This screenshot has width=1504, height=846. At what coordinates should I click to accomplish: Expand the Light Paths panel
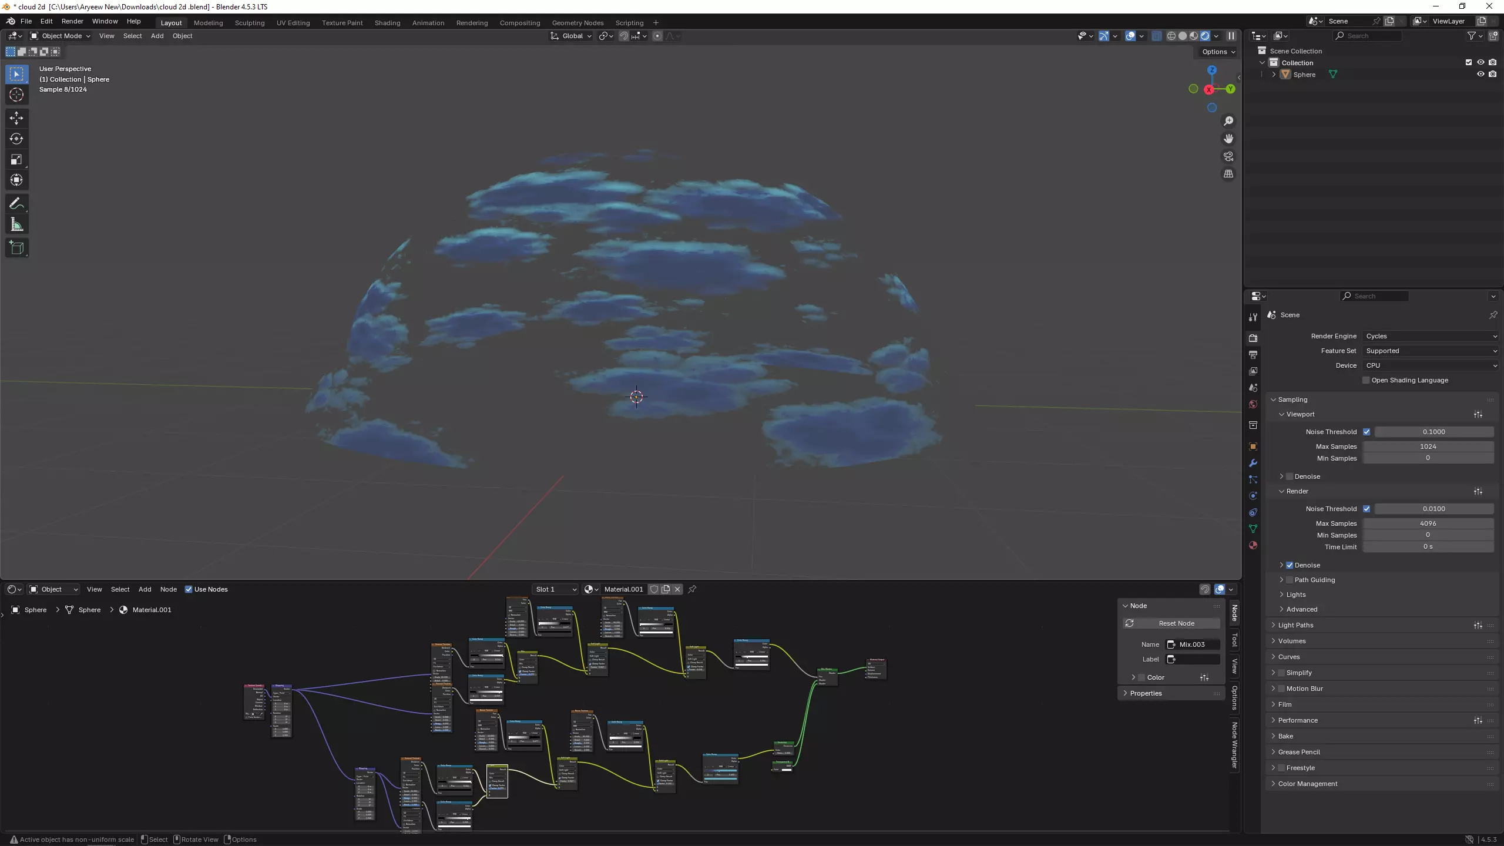(x=1295, y=625)
